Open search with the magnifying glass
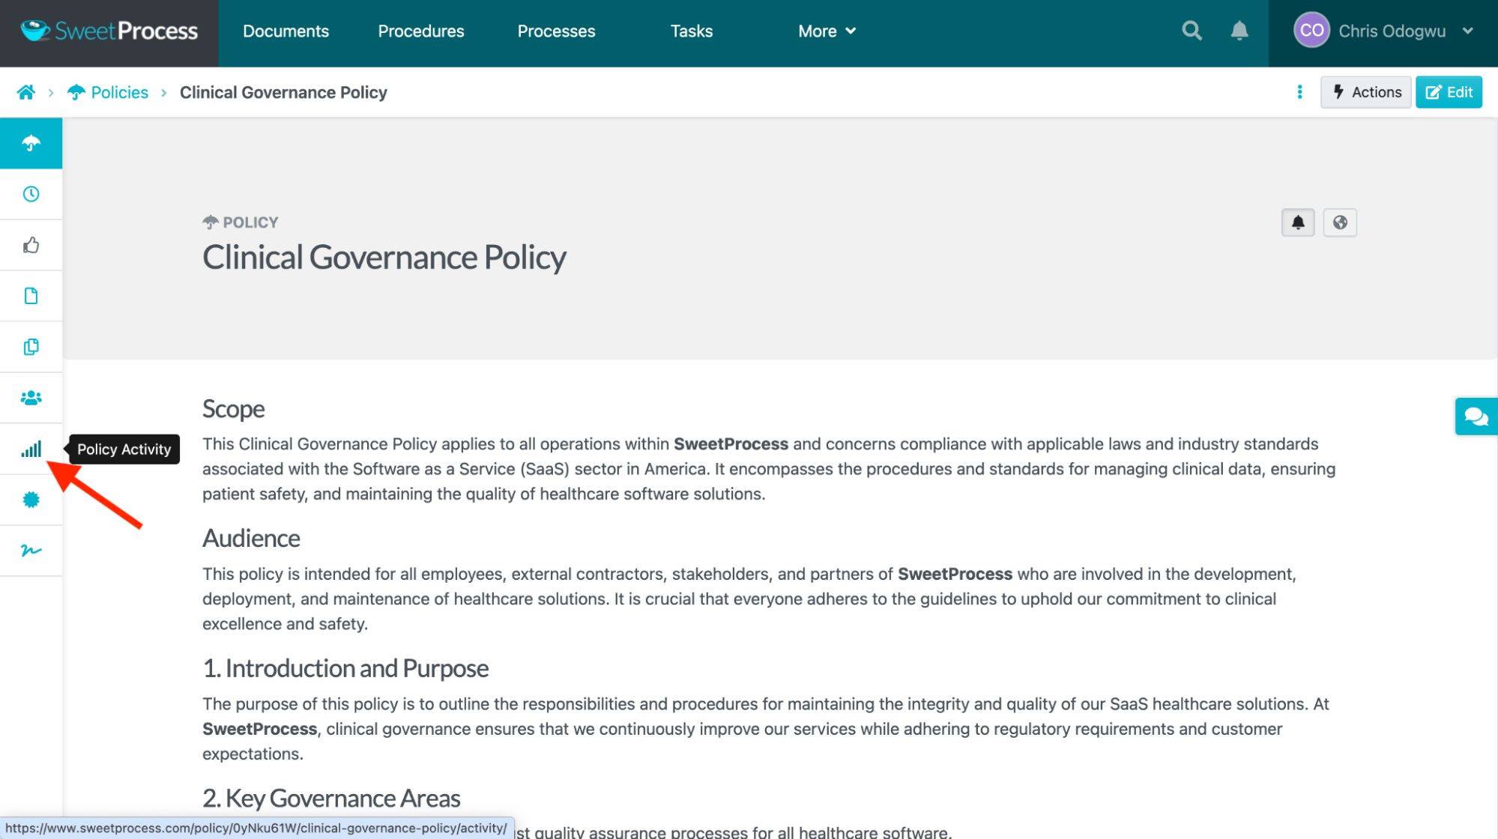The image size is (1498, 839). pos(1192,31)
